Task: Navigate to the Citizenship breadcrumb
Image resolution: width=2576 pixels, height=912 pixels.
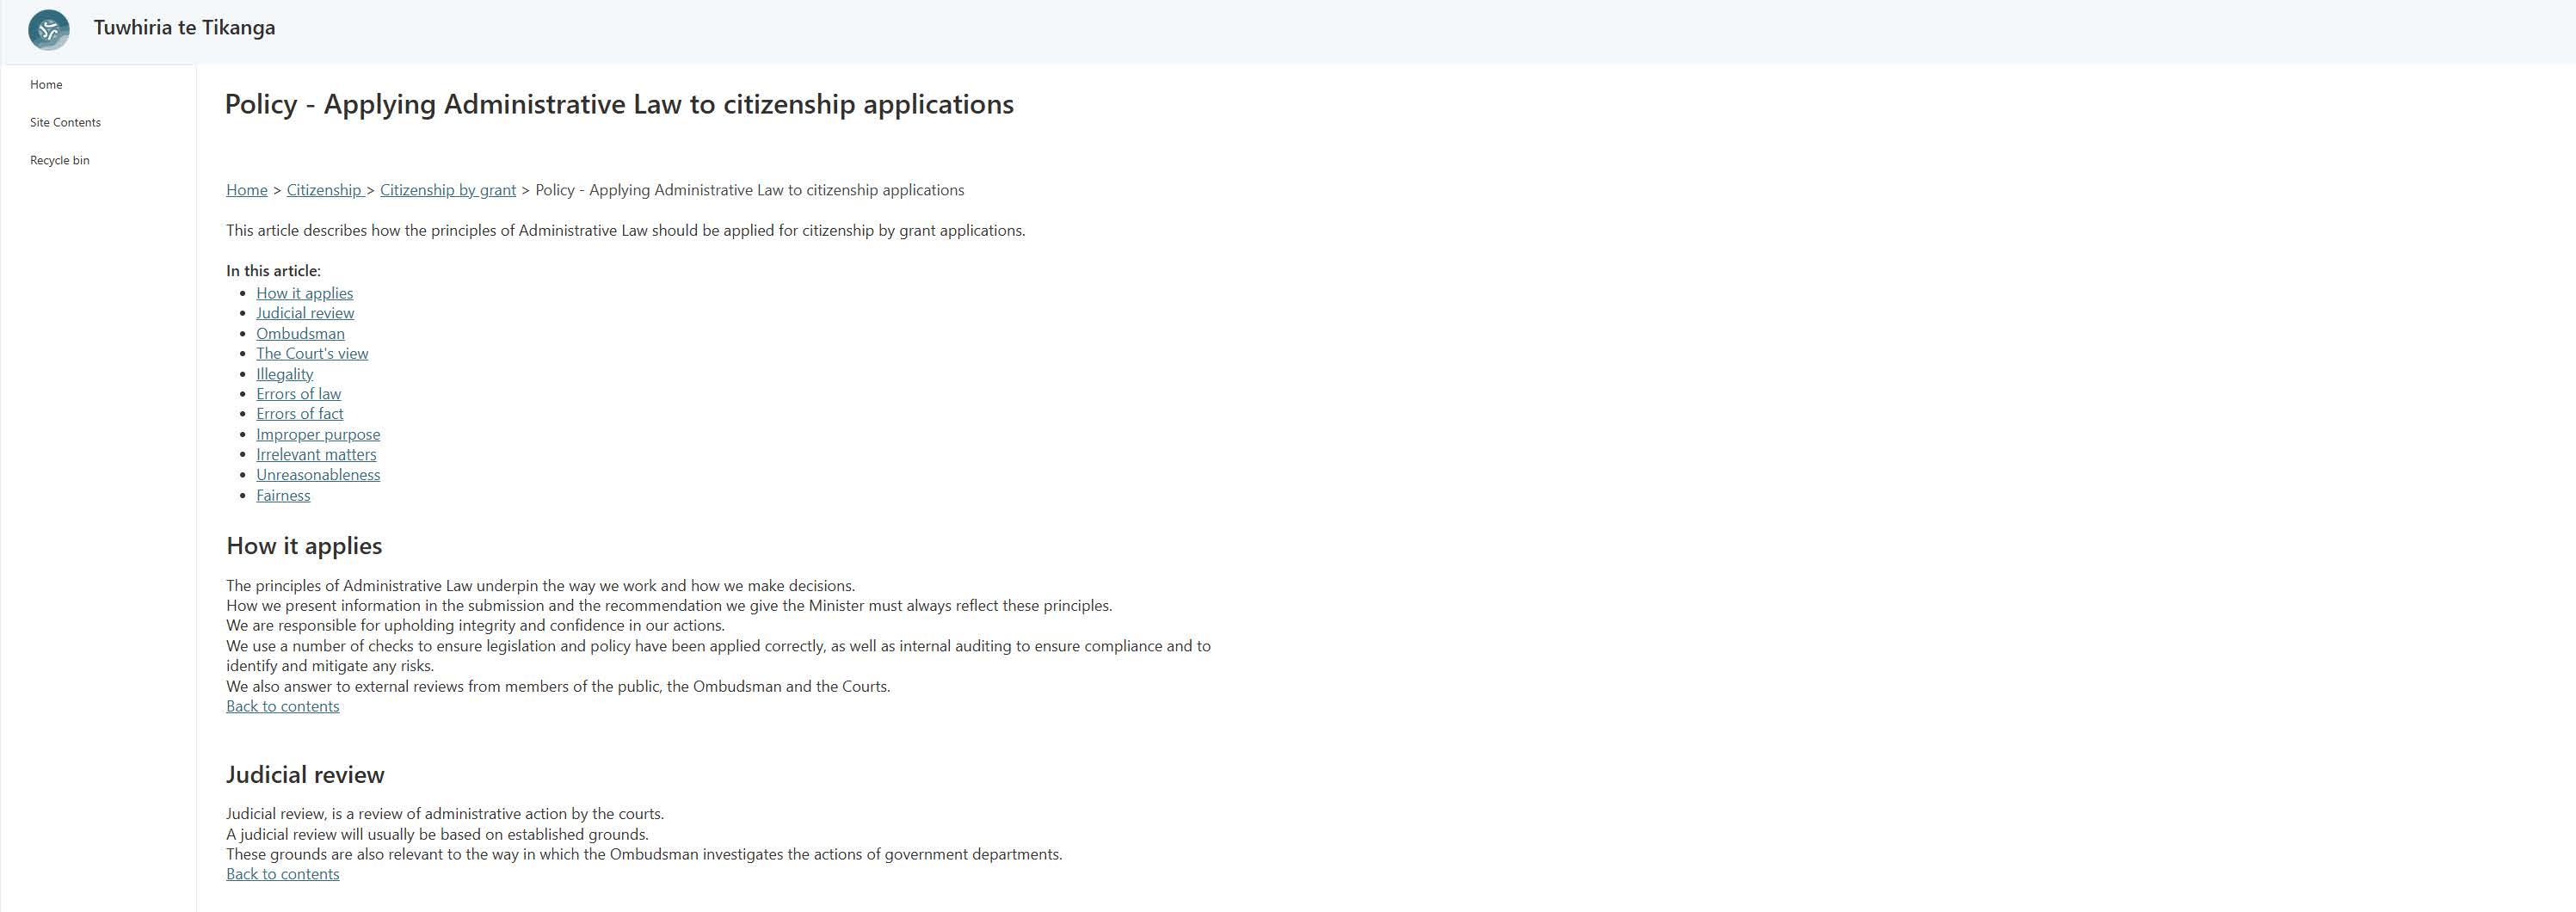Action: pos(324,190)
